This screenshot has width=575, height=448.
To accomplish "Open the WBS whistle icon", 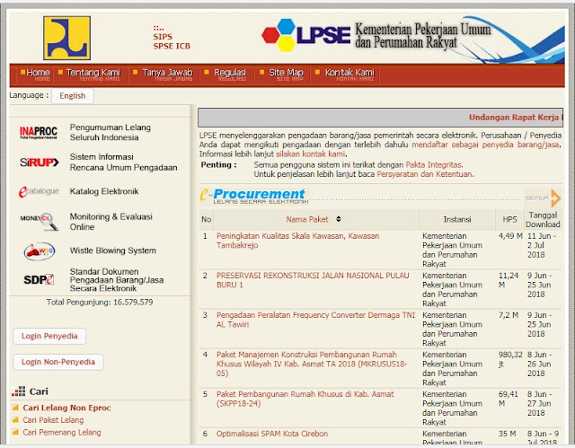I will pyautogui.click(x=40, y=251).
